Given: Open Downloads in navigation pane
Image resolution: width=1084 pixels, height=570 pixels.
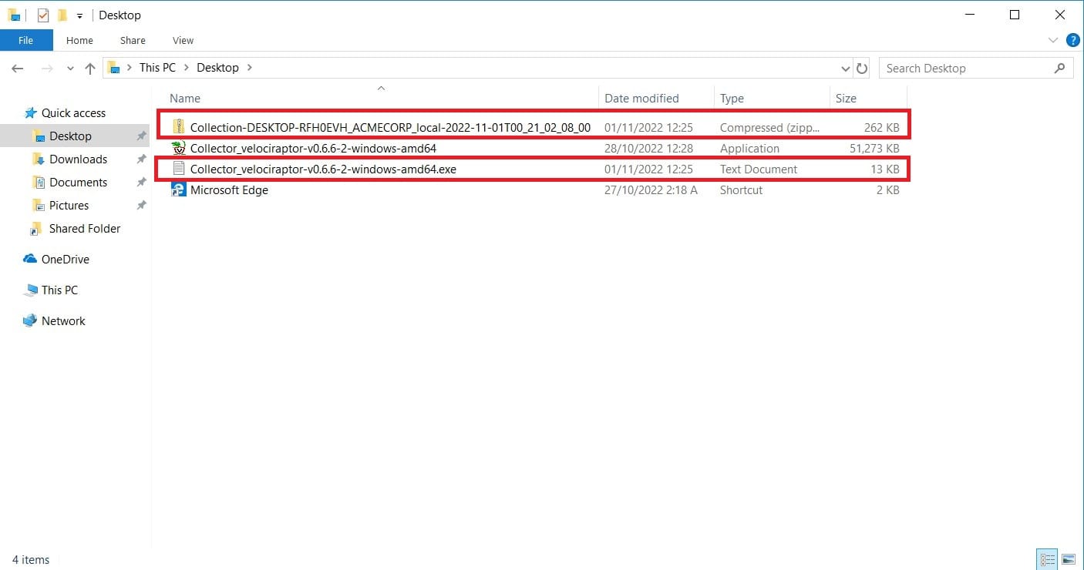Looking at the screenshot, I should click(78, 159).
